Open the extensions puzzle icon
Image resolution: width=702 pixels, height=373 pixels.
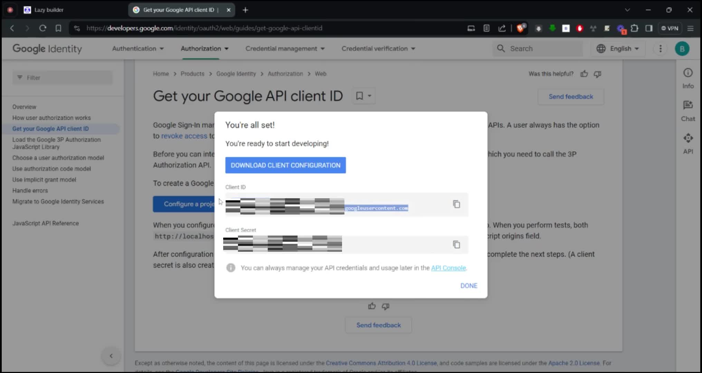click(x=635, y=28)
